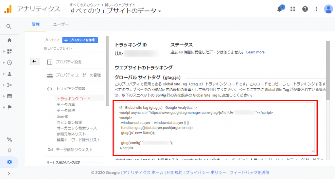Open Customization dashboard icon in sidebar
This screenshot has height=179, width=335.
pyautogui.click(x=9, y=51)
